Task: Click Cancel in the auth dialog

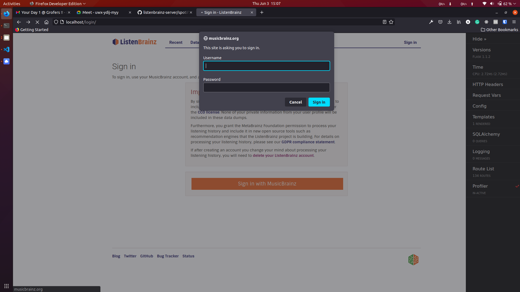Action: pos(295,102)
